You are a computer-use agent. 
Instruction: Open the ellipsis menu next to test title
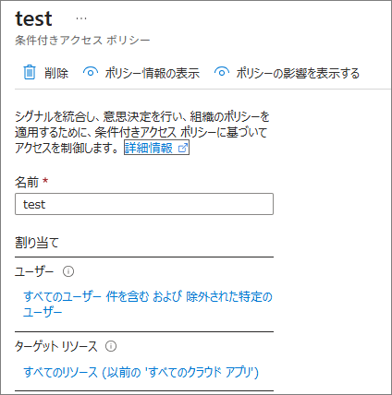[x=81, y=18]
